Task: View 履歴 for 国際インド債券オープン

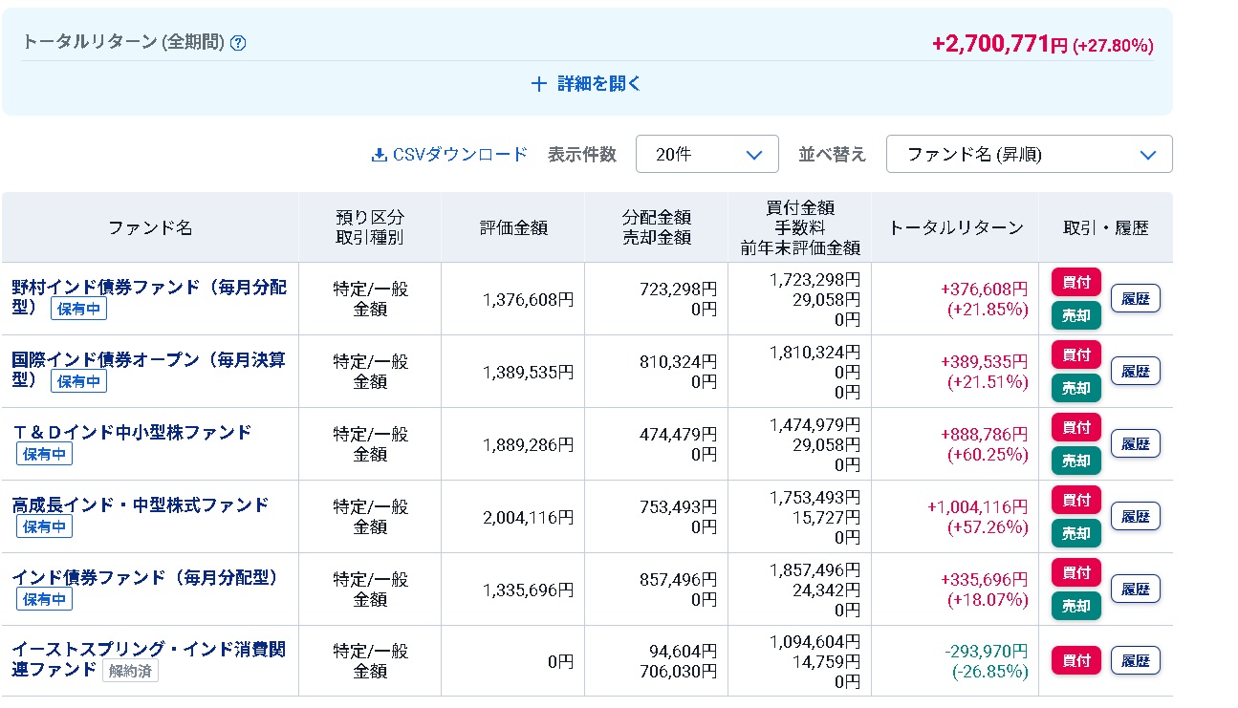Action: point(1135,371)
